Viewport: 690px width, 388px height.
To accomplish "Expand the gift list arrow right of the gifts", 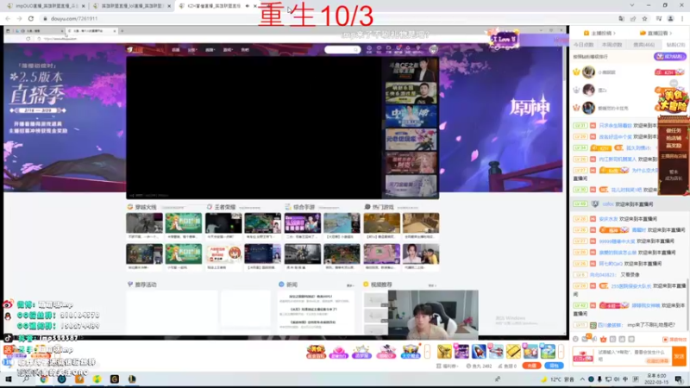I will pos(561,352).
